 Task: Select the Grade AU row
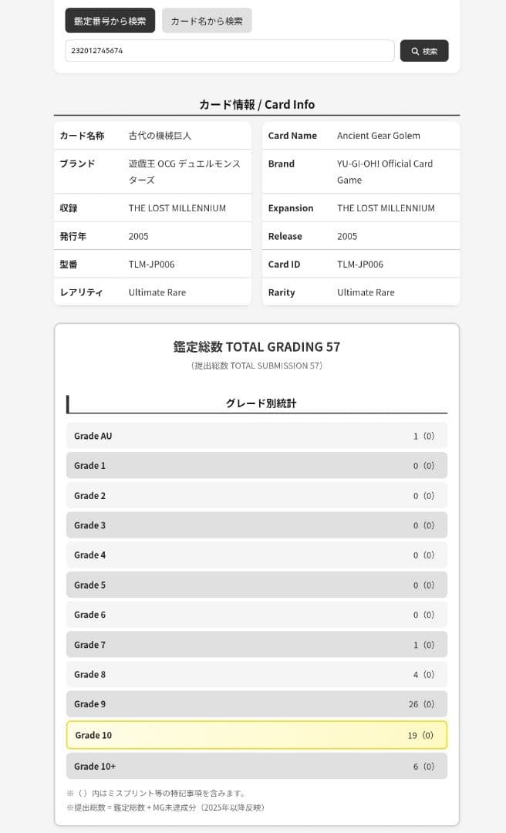[x=256, y=436]
